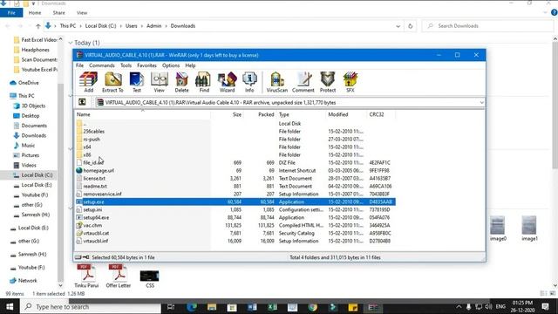Viewport: 558px width, 314px height.
Task: Click Users in the address breadcrumb
Action: [x=131, y=26]
